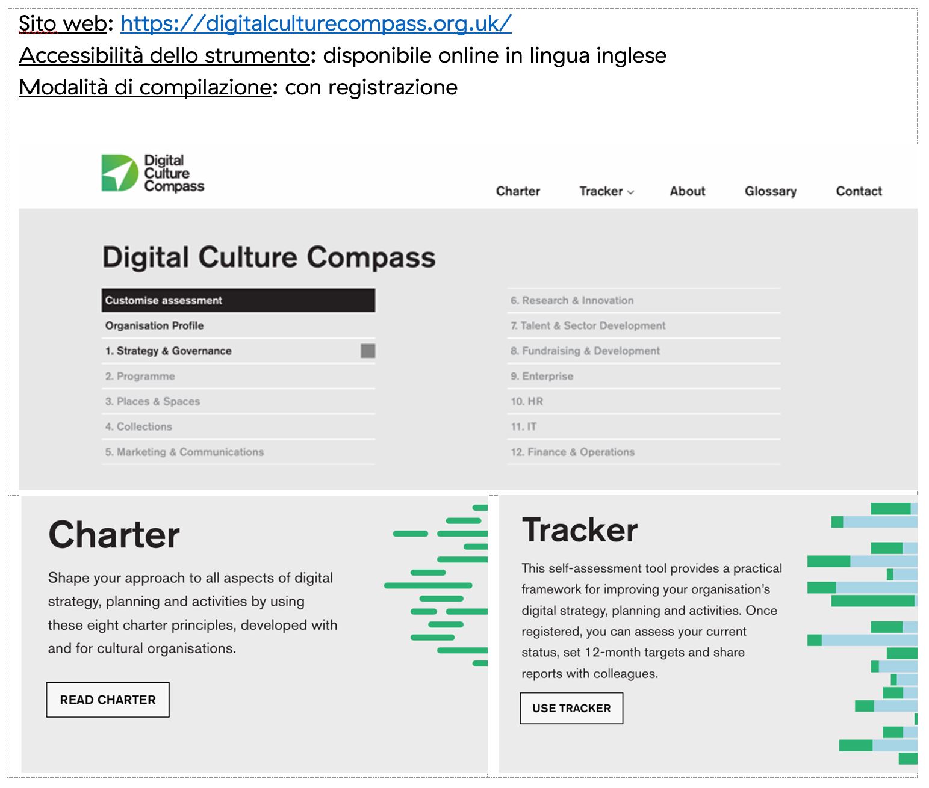Open the Contact page

click(859, 191)
